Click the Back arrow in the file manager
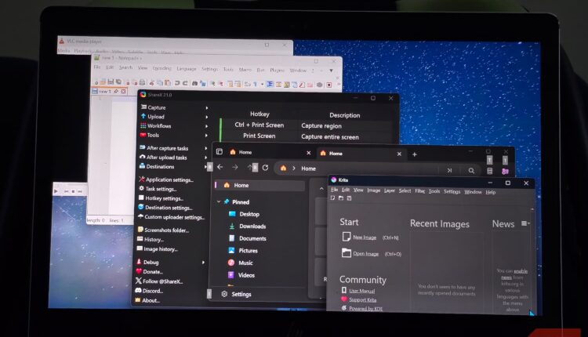This screenshot has height=337, width=588. pos(220,167)
